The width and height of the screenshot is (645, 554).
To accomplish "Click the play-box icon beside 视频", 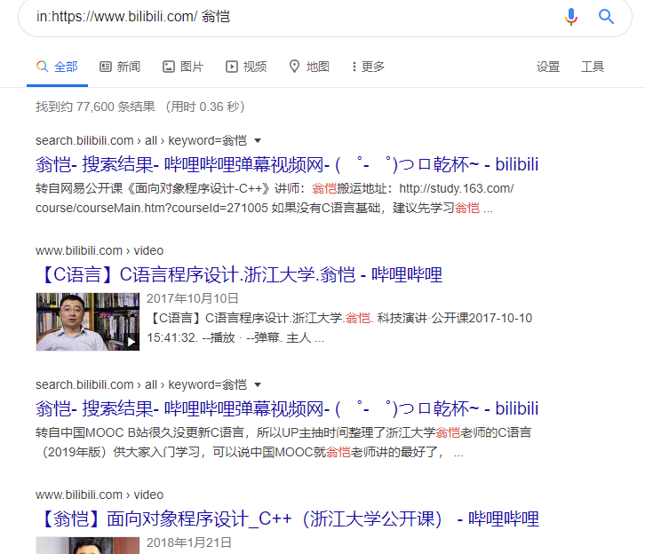I will (x=232, y=67).
